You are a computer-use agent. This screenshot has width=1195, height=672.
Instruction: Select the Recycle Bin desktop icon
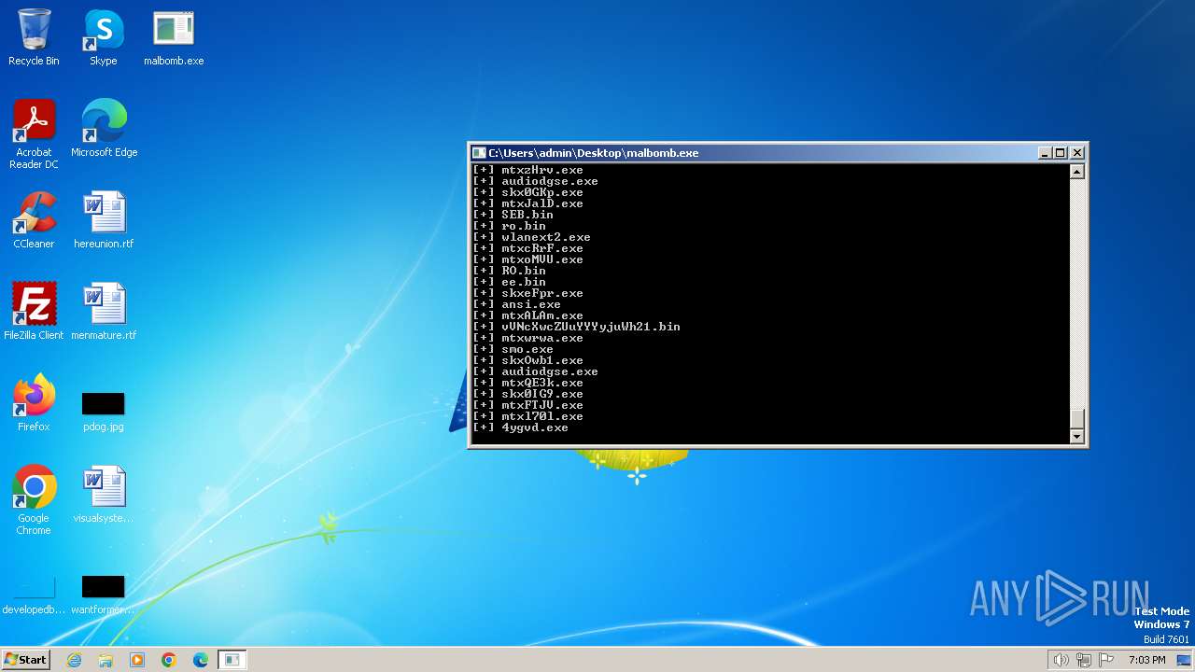34,37
